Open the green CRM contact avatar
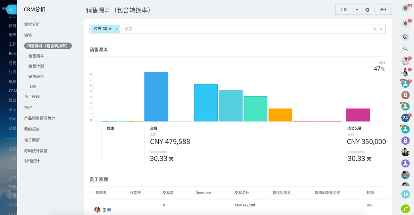The width and height of the screenshot is (414, 215). [x=405, y=106]
